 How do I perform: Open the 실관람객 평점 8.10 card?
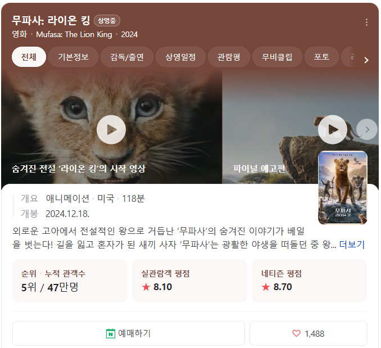189,281
